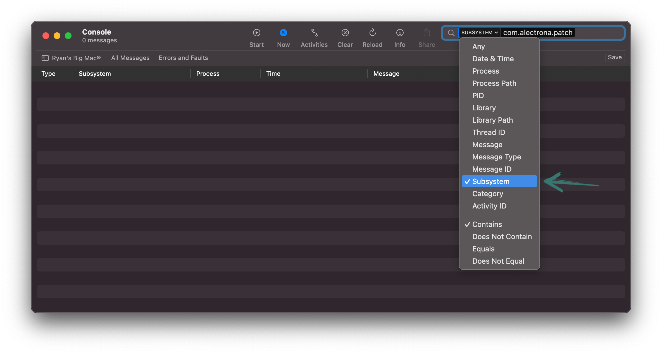Select Ryan's Big Mac device
Image resolution: width=662 pixels, height=354 pixels.
coord(76,58)
